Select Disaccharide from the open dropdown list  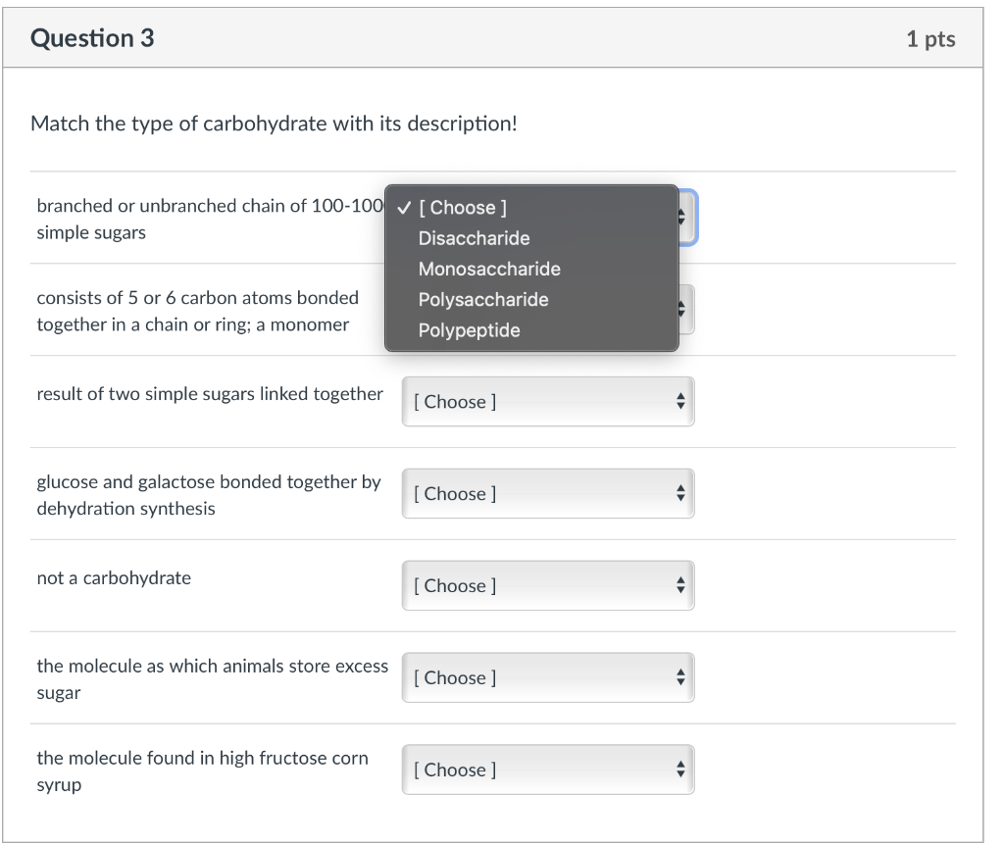point(474,238)
